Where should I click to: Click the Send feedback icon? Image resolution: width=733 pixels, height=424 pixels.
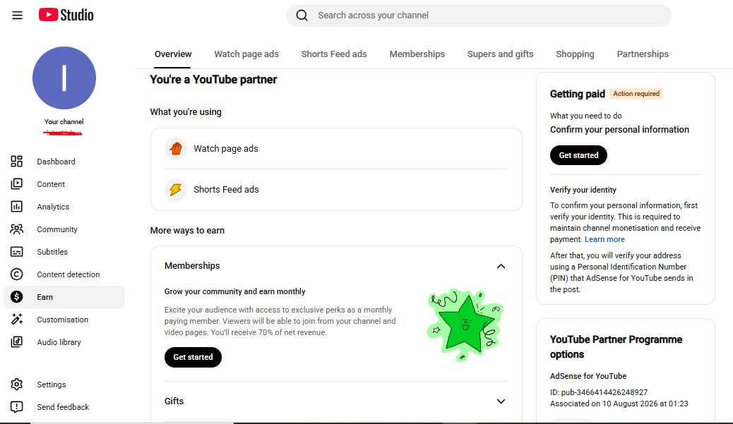[16, 407]
